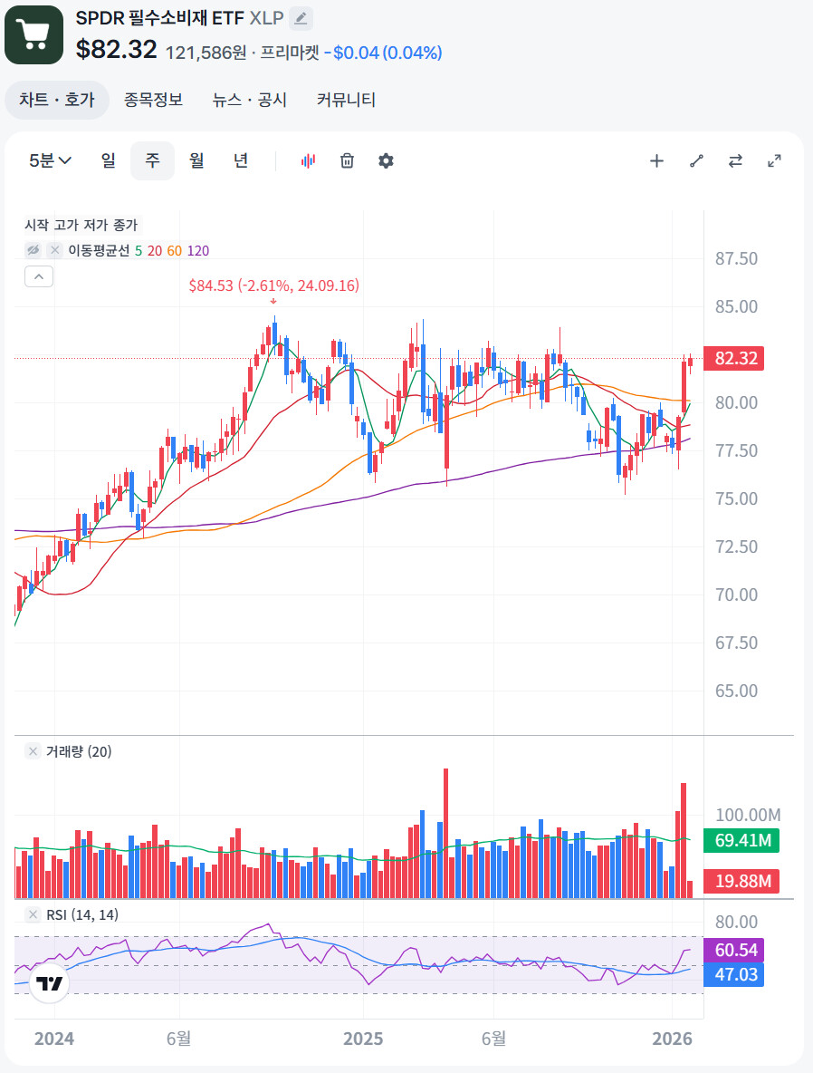The height and width of the screenshot is (1073, 813).
Task: Open chart settings gear
Action: (x=386, y=160)
